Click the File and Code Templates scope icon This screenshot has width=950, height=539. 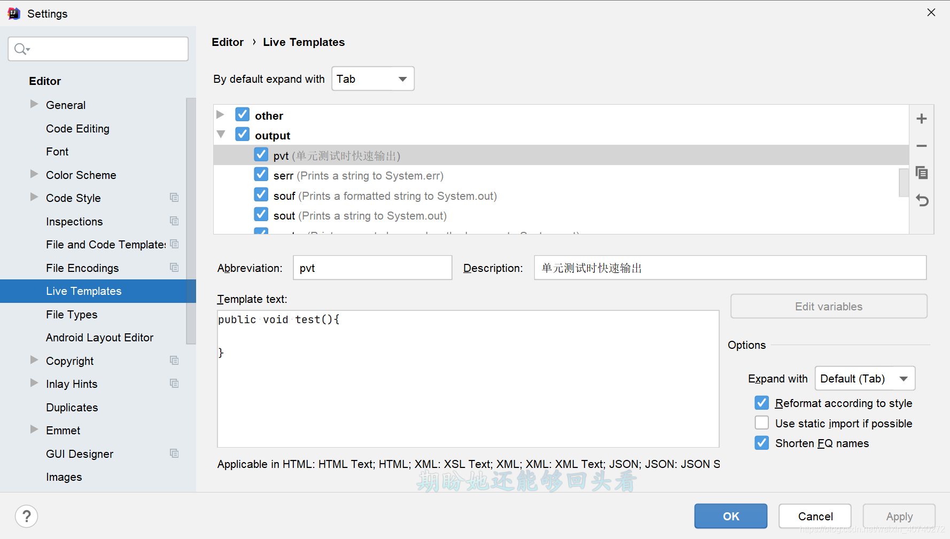[x=174, y=244]
